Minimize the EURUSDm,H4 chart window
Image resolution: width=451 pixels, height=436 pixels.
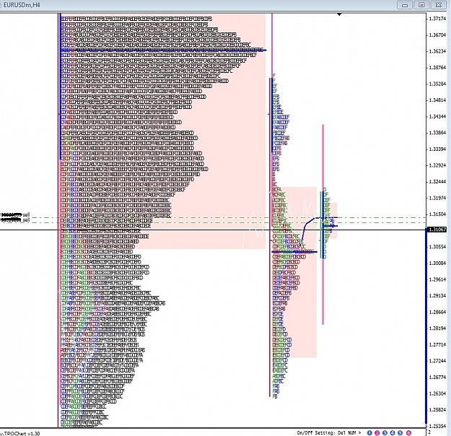(405, 5)
